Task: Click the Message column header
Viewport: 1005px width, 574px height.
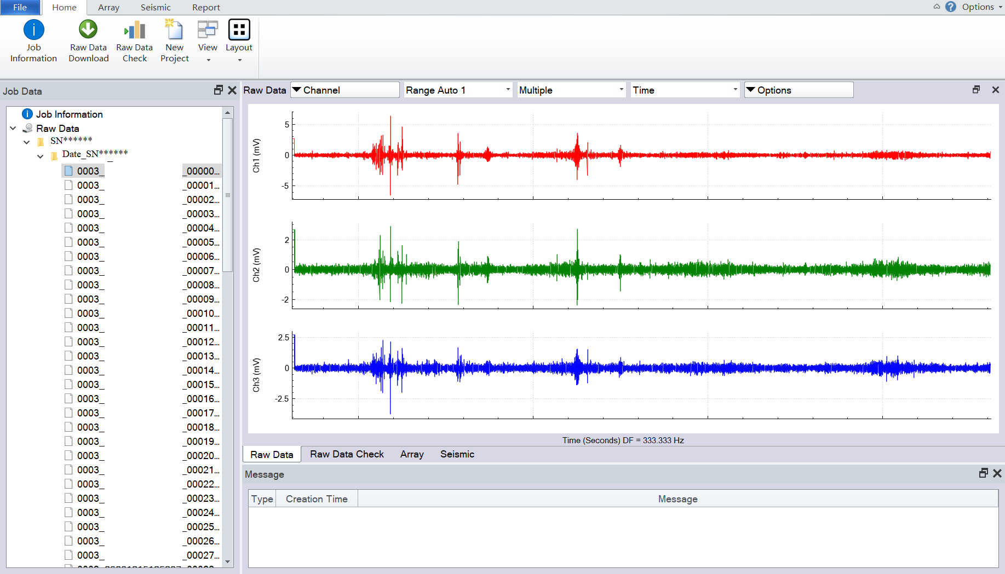Action: pyautogui.click(x=677, y=498)
